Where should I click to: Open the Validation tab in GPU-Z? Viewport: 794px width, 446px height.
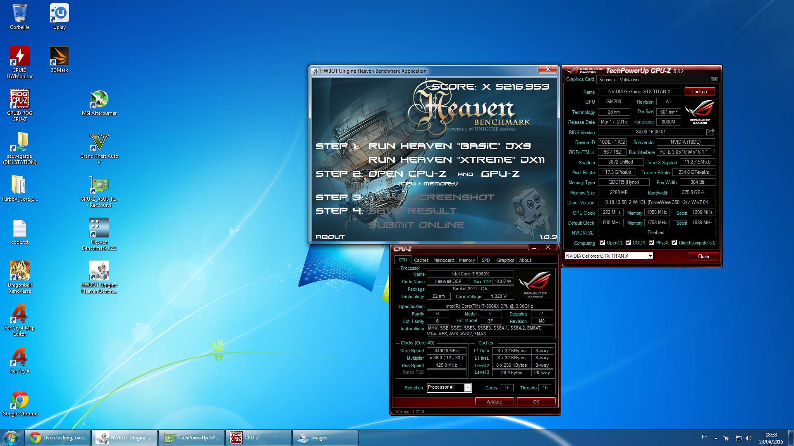(629, 80)
